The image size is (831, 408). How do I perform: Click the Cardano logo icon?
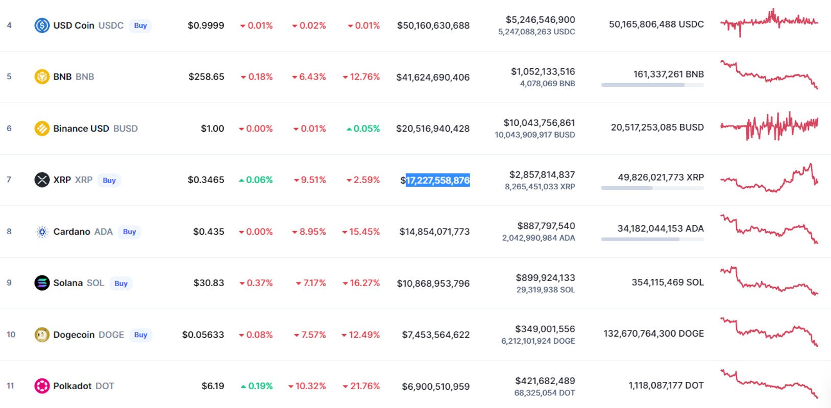(x=42, y=232)
